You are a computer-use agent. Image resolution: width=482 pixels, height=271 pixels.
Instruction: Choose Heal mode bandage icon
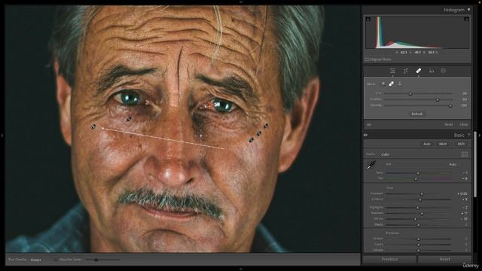click(392, 84)
